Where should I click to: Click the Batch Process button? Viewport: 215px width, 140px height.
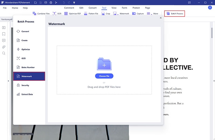click(x=174, y=14)
